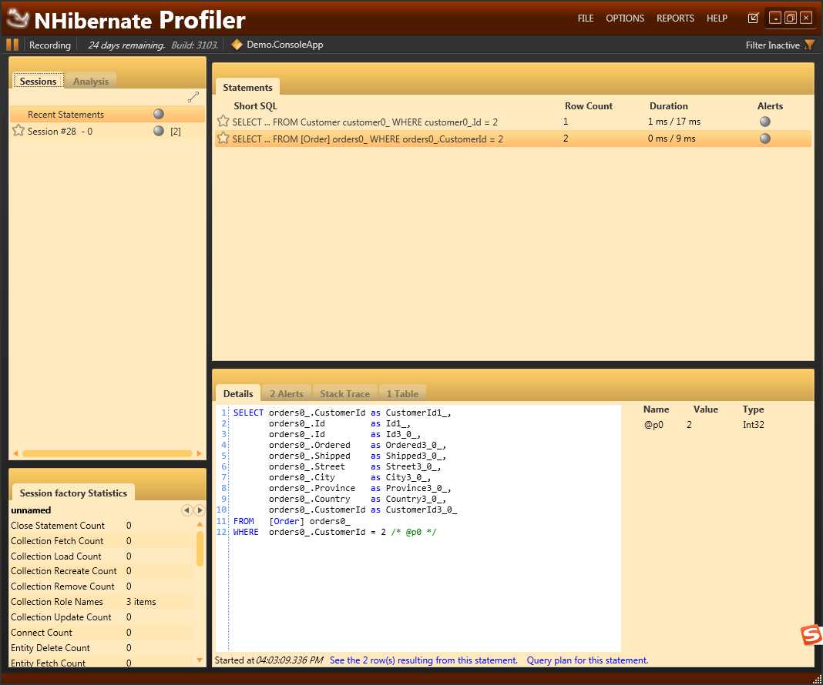Open the Stack Trace tab
This screenshot has width=823, height=685.
(x=344, y=393)
